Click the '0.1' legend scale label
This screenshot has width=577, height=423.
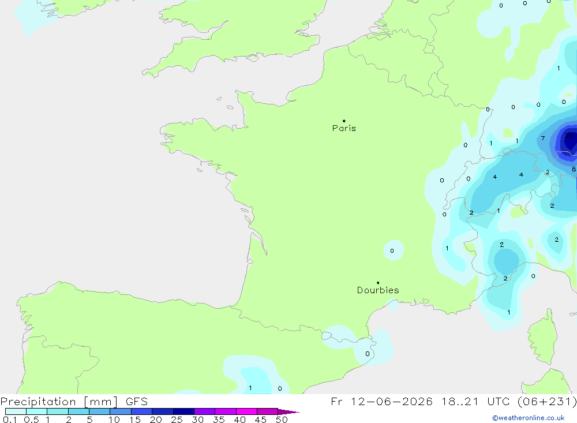click(x=10, y=420)
